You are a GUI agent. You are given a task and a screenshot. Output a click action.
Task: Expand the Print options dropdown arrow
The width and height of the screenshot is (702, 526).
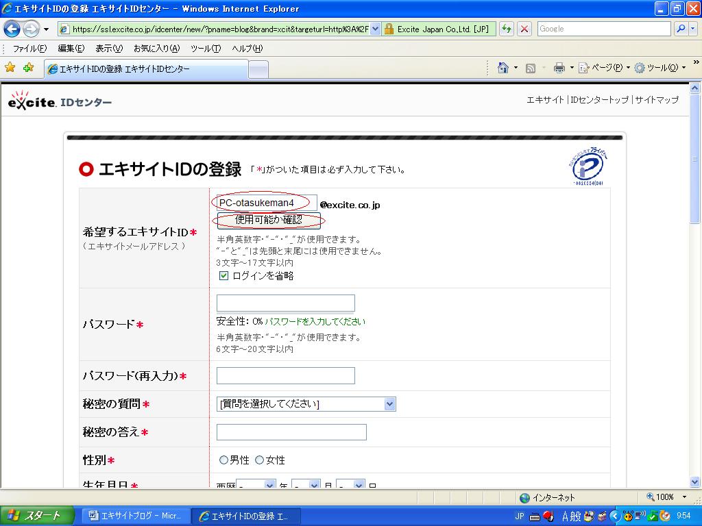coord(572,68)
